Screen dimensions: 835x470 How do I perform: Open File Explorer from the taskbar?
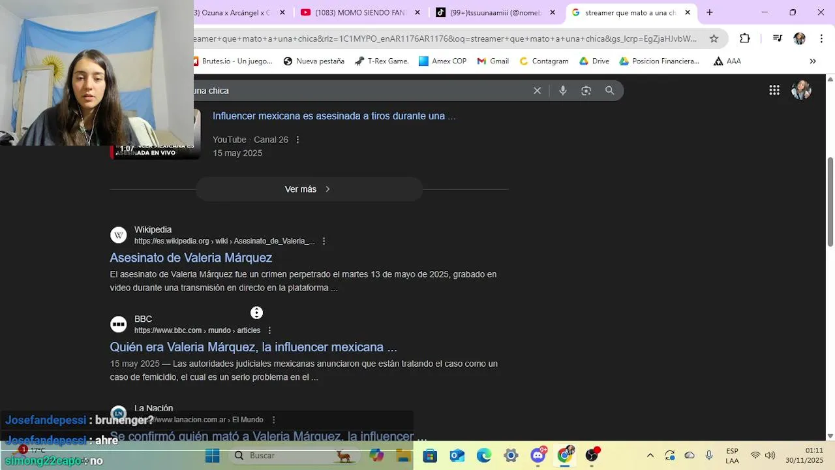click(403, 456)
